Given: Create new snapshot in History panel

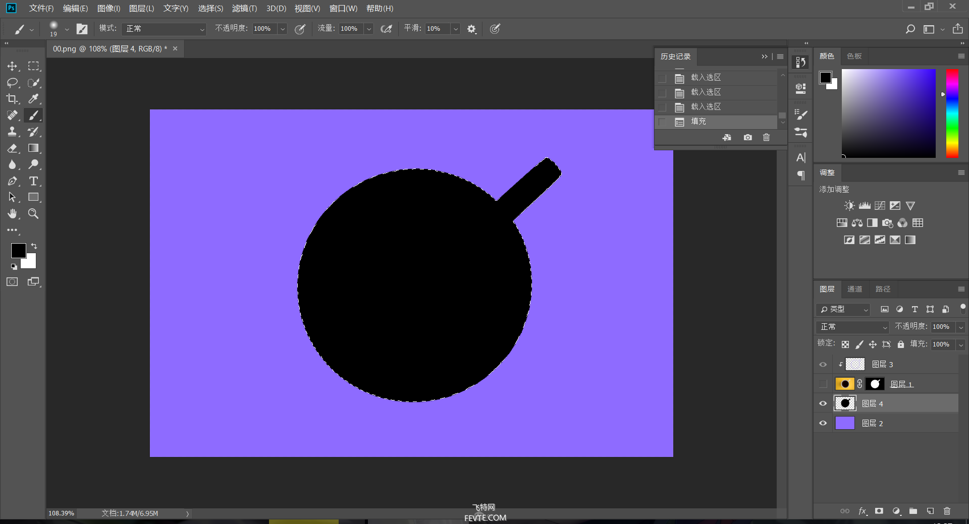Looking at the screenshot, I should pos(747,137).
